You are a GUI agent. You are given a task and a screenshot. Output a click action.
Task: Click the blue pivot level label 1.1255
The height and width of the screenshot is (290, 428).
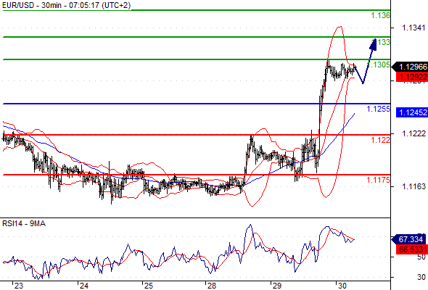pos(379,109)
